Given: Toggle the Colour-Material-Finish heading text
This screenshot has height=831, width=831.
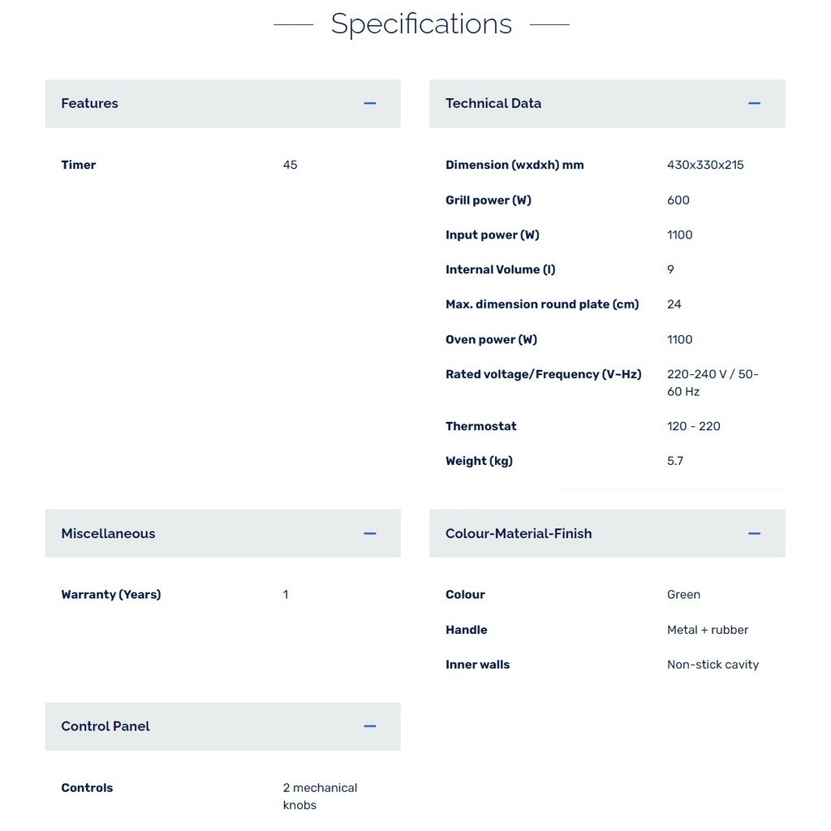Looking at the screenshot, I should tap(518, 533).
